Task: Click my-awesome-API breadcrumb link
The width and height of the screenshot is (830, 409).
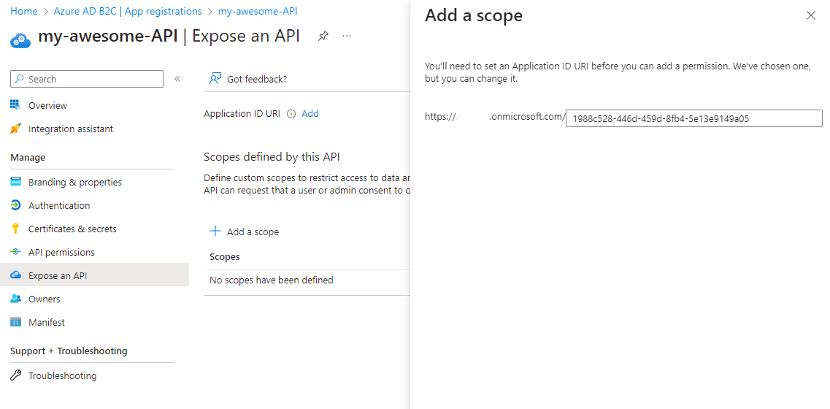Action: (257, 11)
